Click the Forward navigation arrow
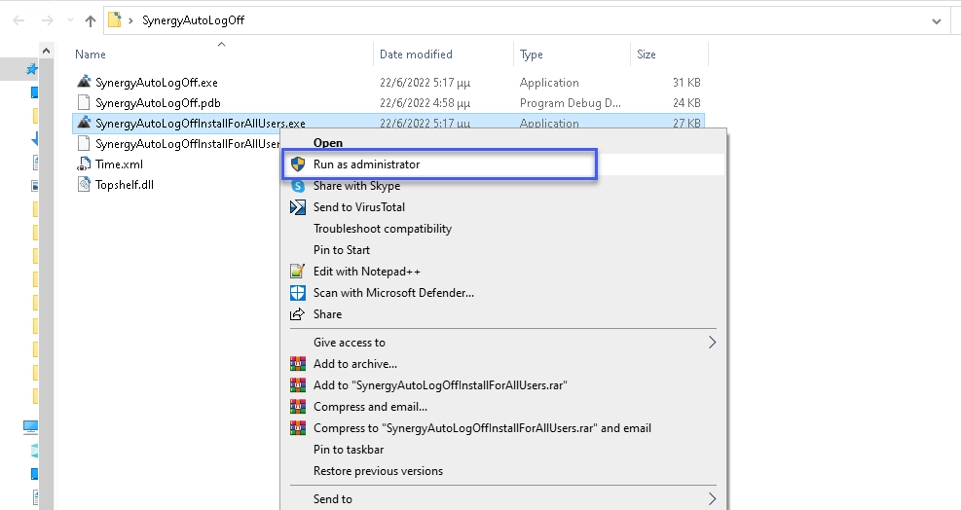The height and width of the screenshot is (510, 961). tap(47, 20)
